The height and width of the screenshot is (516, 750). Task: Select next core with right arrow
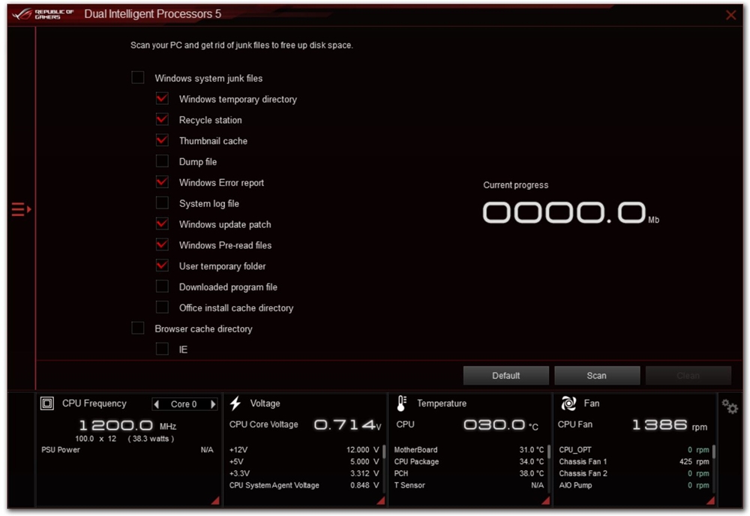click(213, 404)
